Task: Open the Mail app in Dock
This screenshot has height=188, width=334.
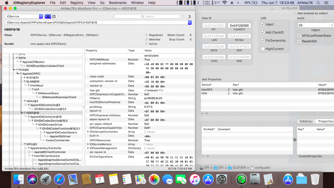Action: point(72,179)
